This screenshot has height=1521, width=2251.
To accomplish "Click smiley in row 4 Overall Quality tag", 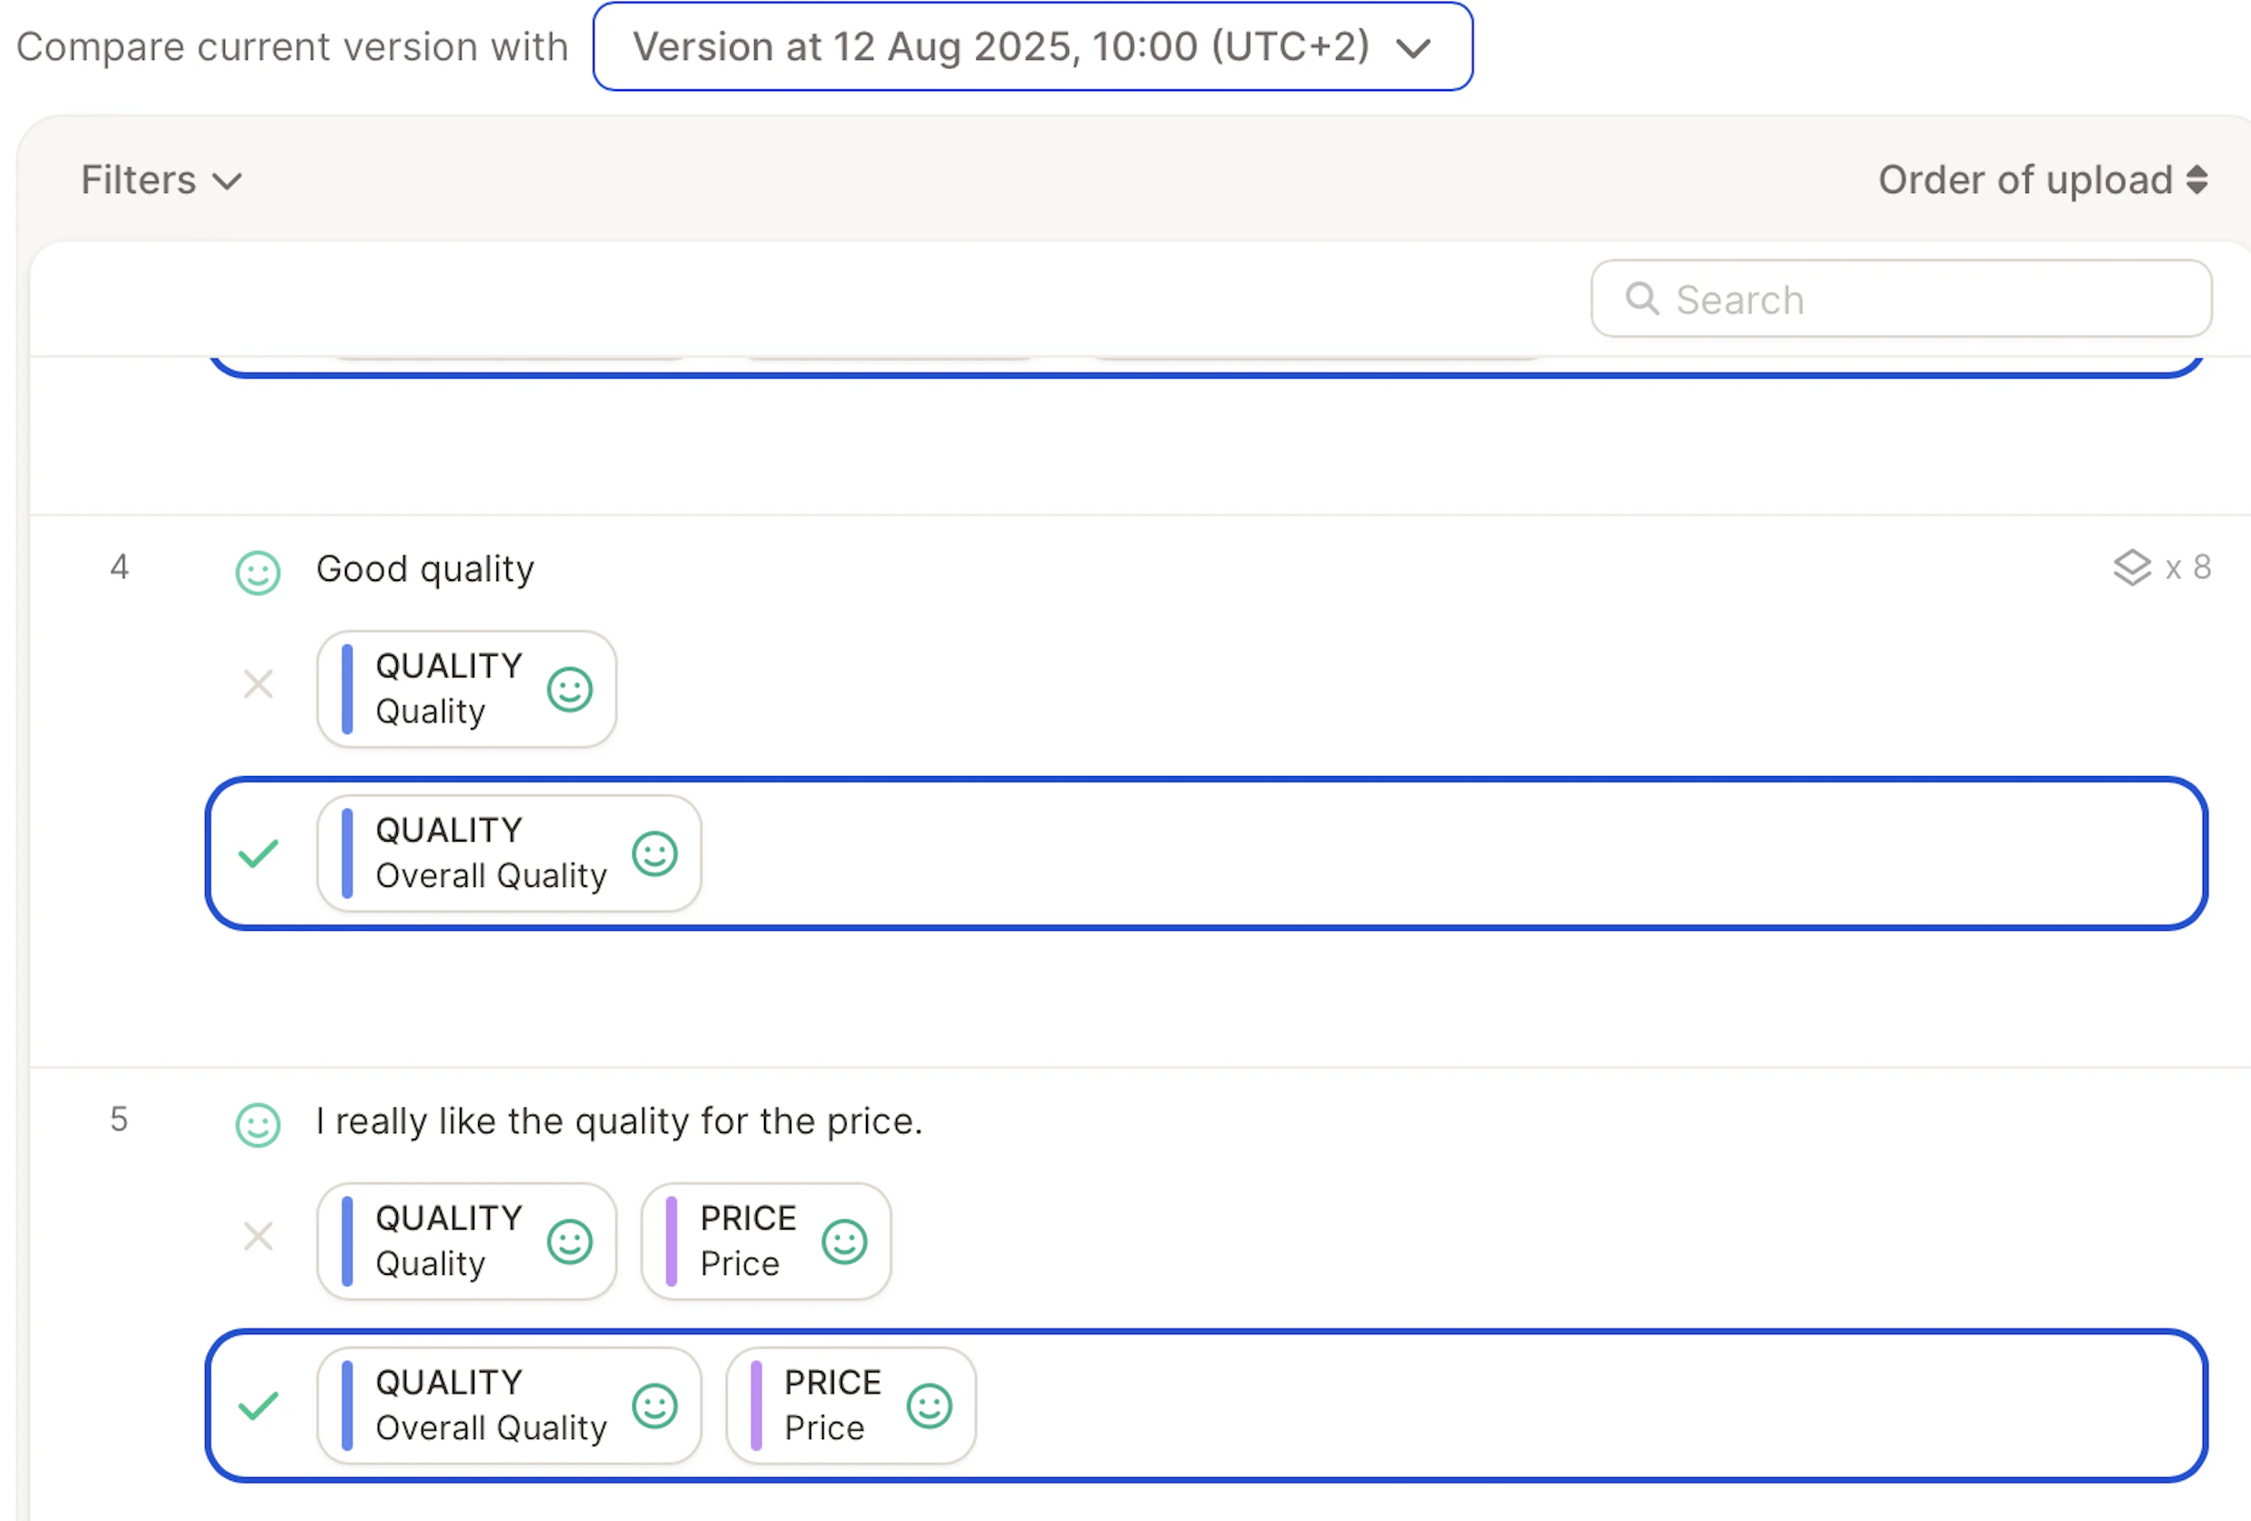I will (655, 854).
